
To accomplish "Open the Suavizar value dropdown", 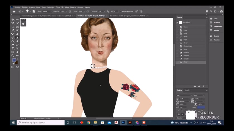I will point(104,11).
